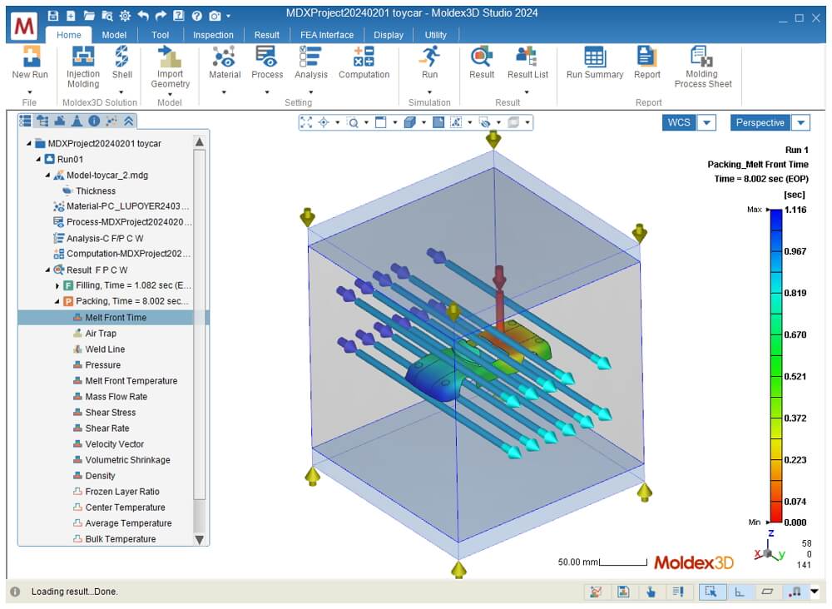
Task: Click the Molding Process Sheet icon
Action: click(702, 57)
